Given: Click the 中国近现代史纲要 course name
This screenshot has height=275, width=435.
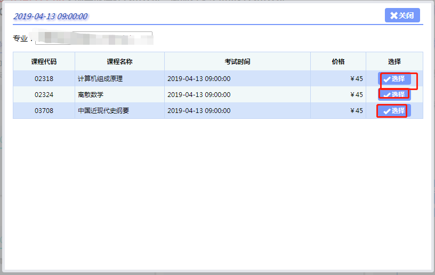Looking at the screenshot, I should click(103, 111).
